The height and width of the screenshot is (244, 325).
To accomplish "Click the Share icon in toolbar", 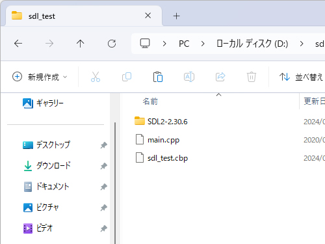I will 220,77.
